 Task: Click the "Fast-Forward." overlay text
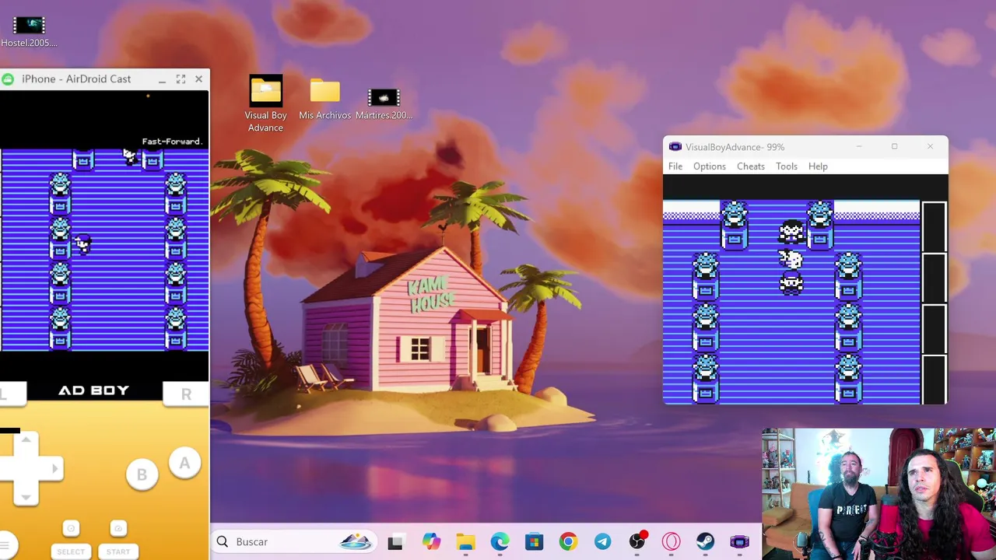coord(172,142)
